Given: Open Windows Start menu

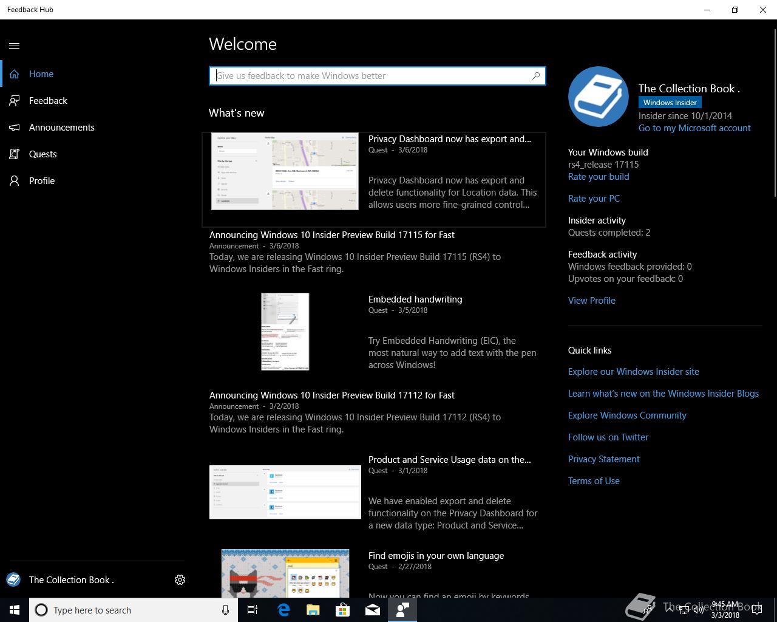Looking at the screenshot, I should pyautogui.click(x=15, y=610).
